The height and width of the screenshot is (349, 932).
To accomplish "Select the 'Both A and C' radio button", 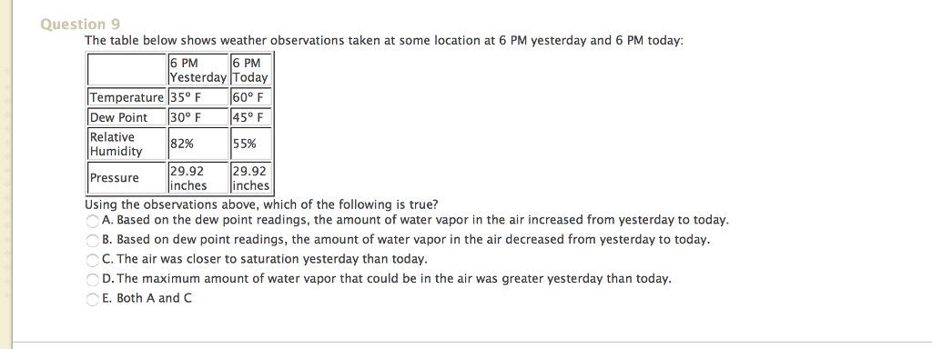I will pos(92,300).
